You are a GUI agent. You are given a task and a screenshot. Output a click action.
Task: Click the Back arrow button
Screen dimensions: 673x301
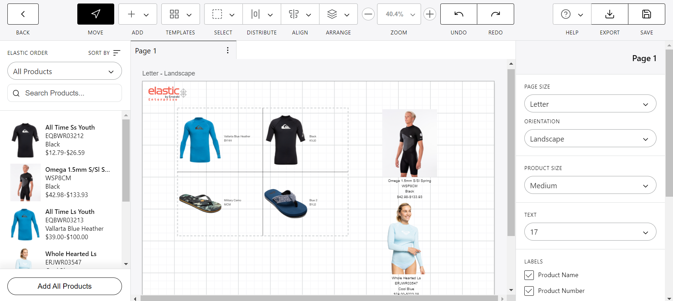pos(23,14)
